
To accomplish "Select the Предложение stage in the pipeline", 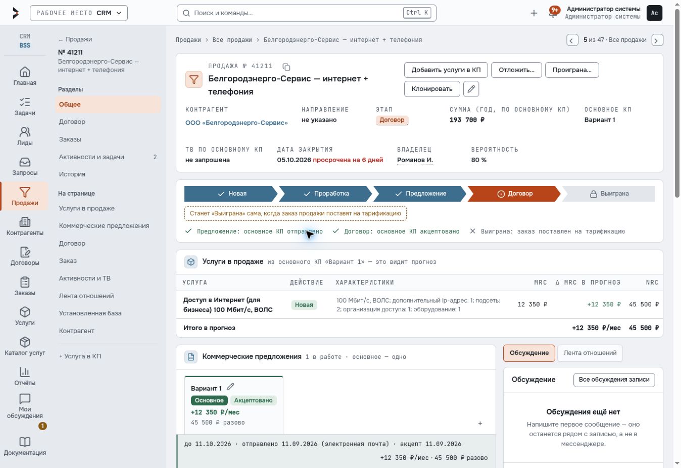I will 420,194.
